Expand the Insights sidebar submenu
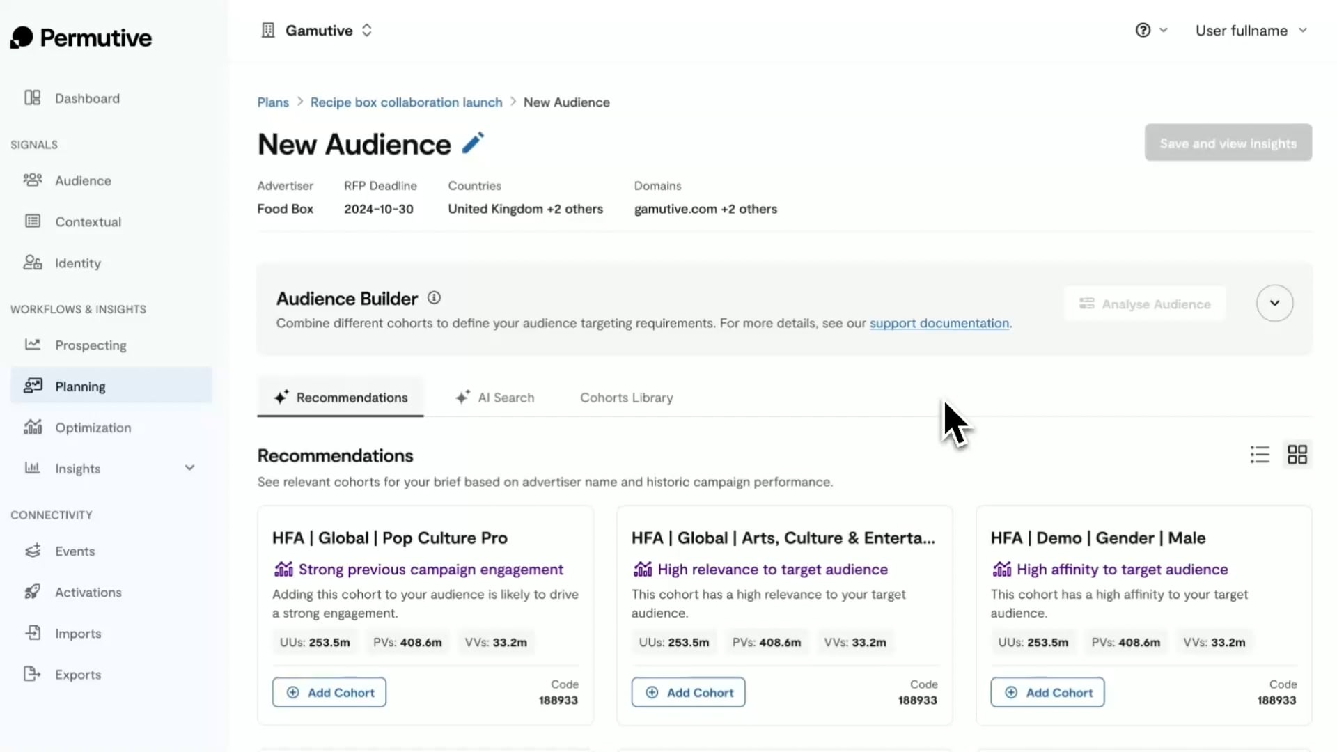This screenshot has height=752, width=1337. click(189, 468)
